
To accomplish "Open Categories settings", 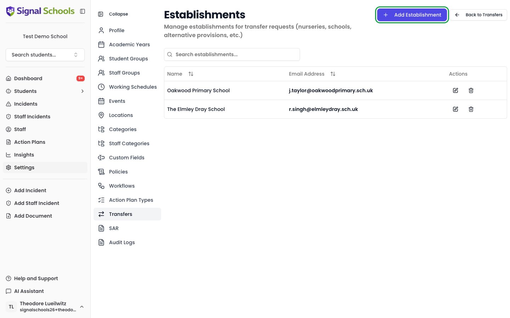I will tap(127, 129).
